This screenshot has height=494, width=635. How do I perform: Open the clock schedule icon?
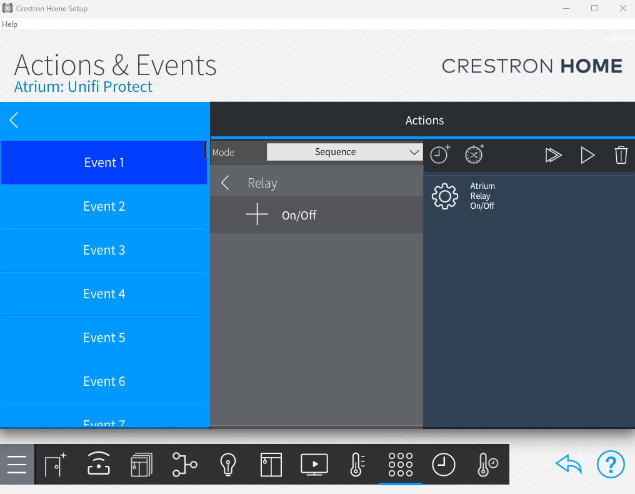444,465
